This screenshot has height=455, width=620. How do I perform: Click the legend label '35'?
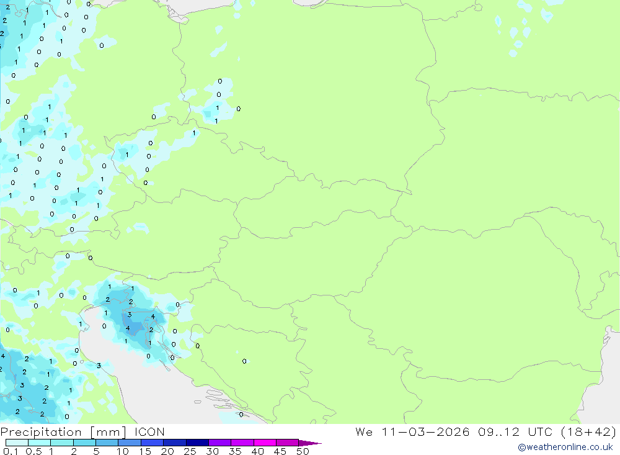pyautogui.click(x=235, y=451)
